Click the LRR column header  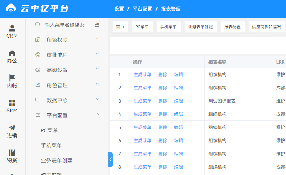tap(279, 62)
